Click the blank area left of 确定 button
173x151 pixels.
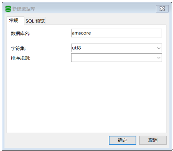(57, 140)
